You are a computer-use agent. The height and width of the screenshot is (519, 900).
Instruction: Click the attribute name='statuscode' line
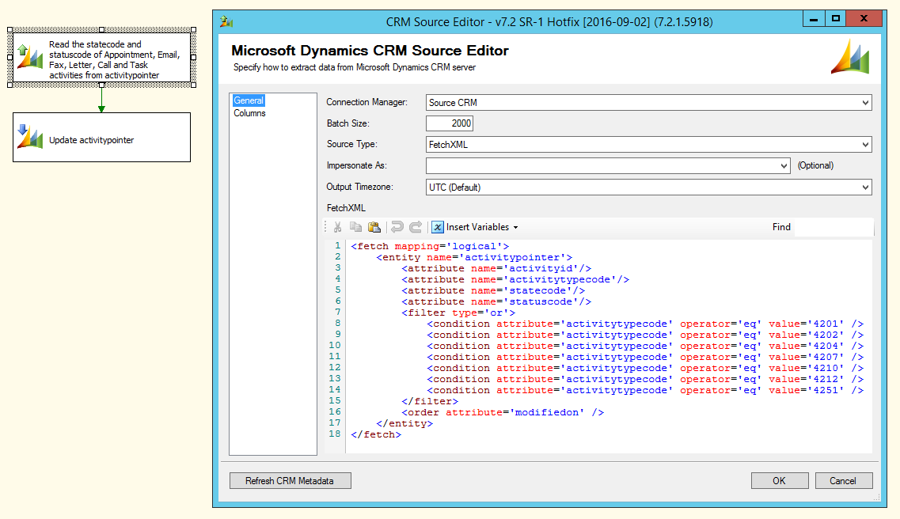[x=496, y=301]
